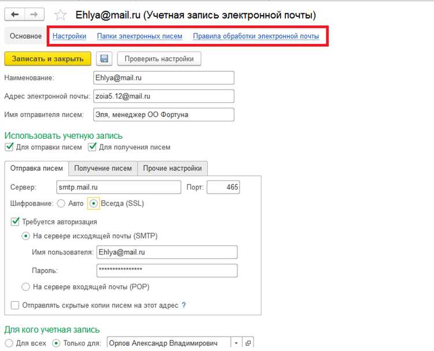Toggle the Требуется авторизация checkbox
434x351 pixels.
point(15,221)
